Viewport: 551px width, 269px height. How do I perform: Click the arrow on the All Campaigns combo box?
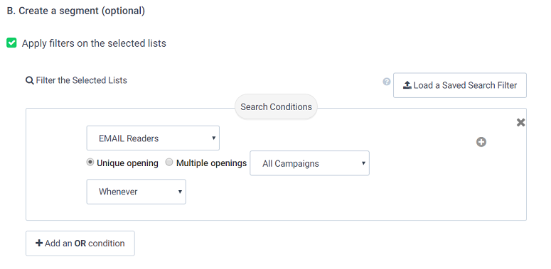(363, 163)
